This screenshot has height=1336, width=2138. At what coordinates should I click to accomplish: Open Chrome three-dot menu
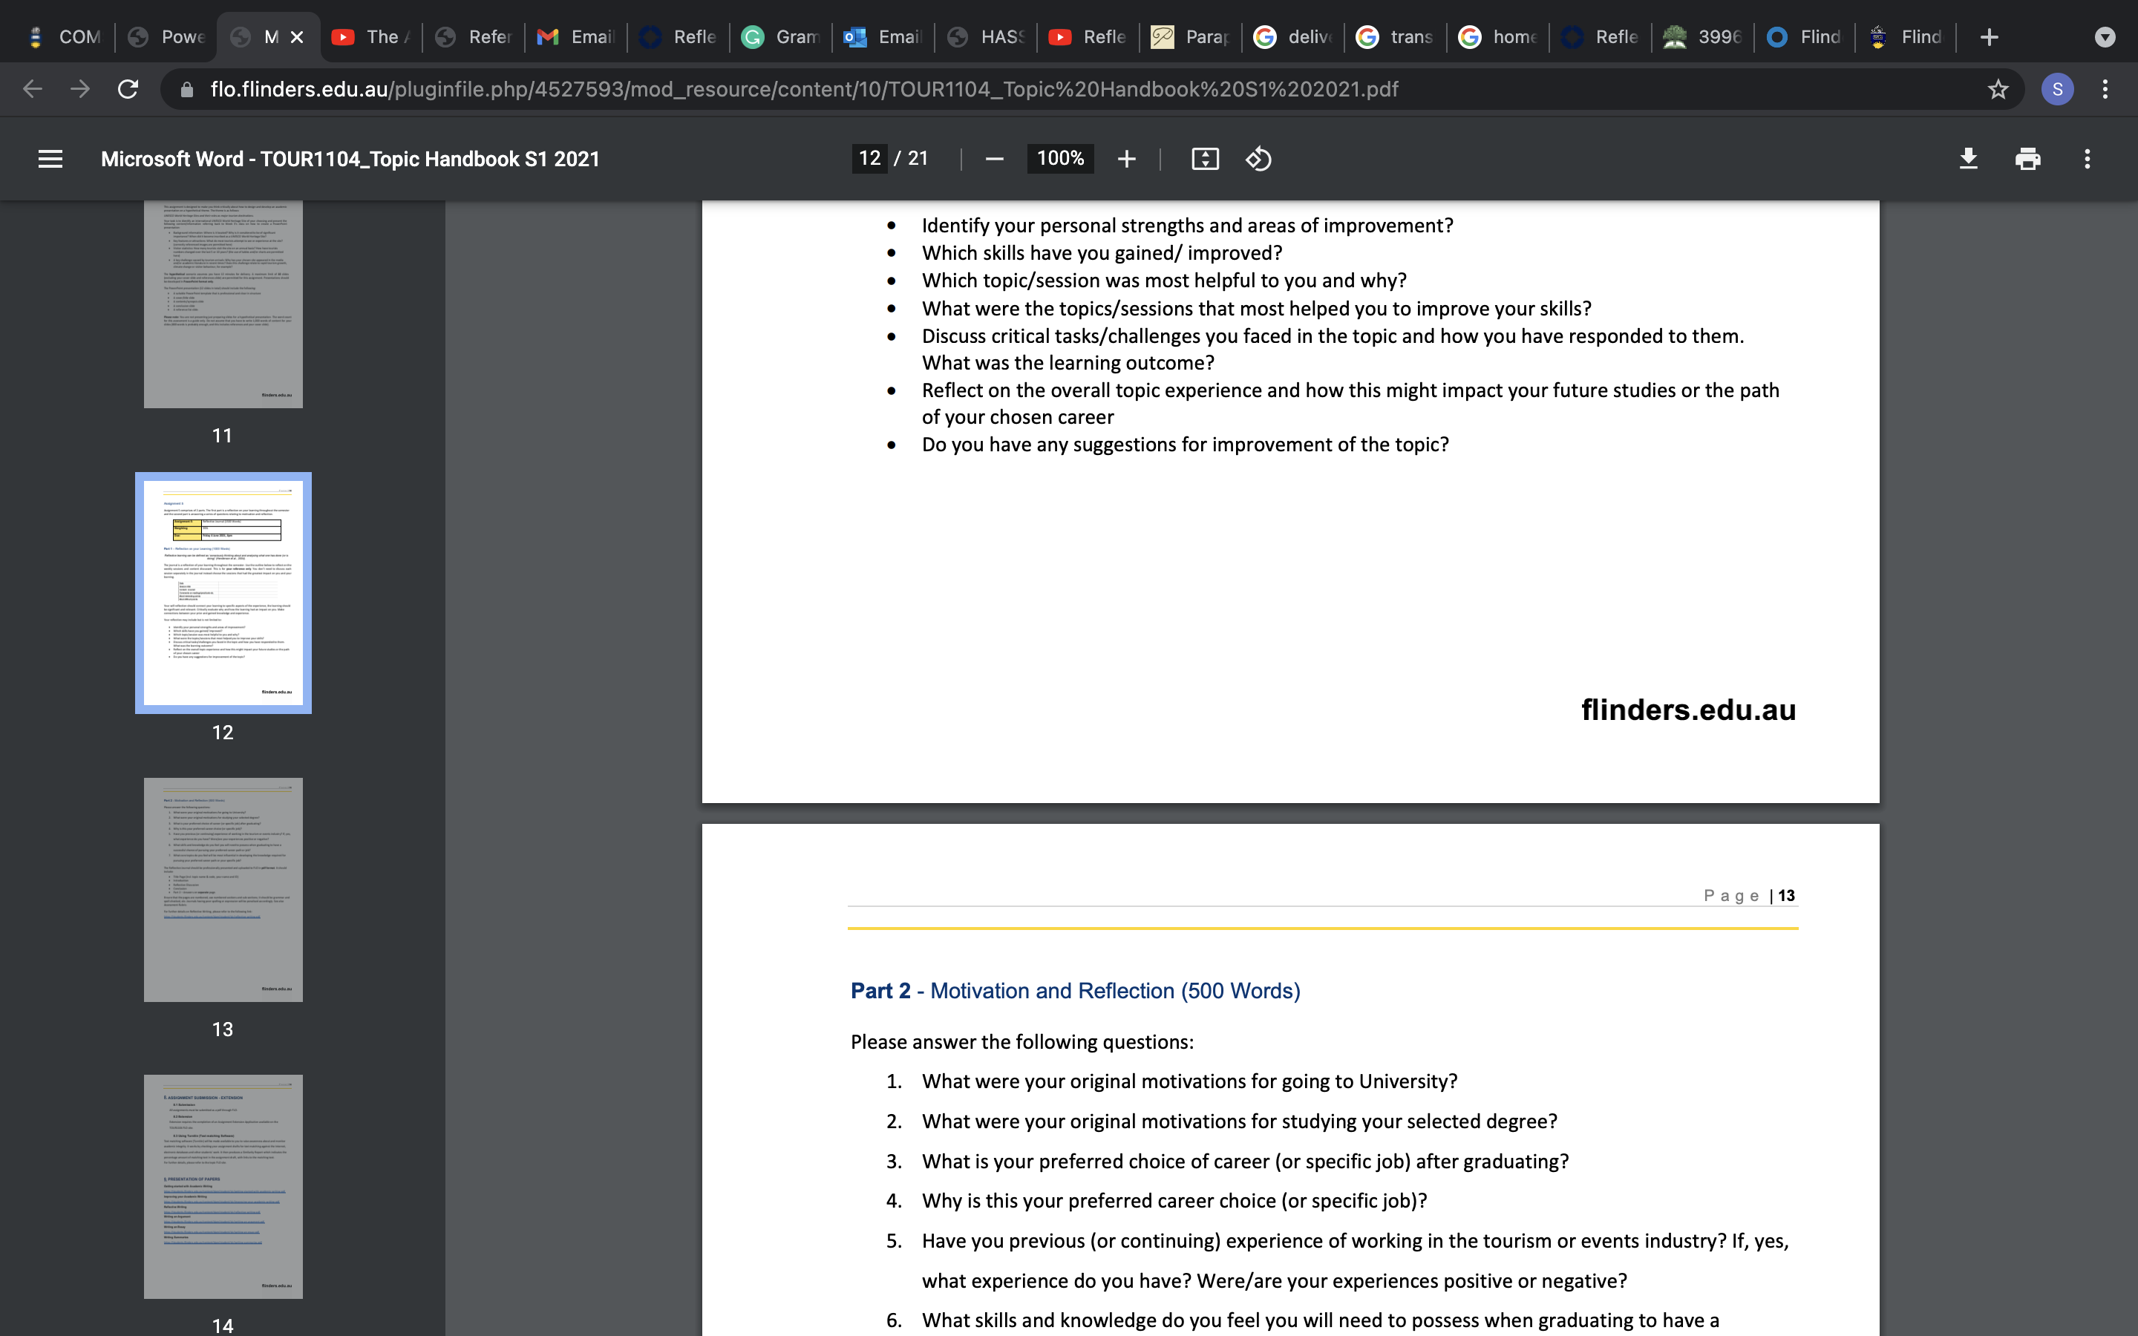tap(2105, 89)
